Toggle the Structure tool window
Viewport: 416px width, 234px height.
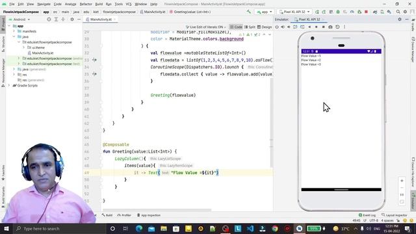point(3,44)
